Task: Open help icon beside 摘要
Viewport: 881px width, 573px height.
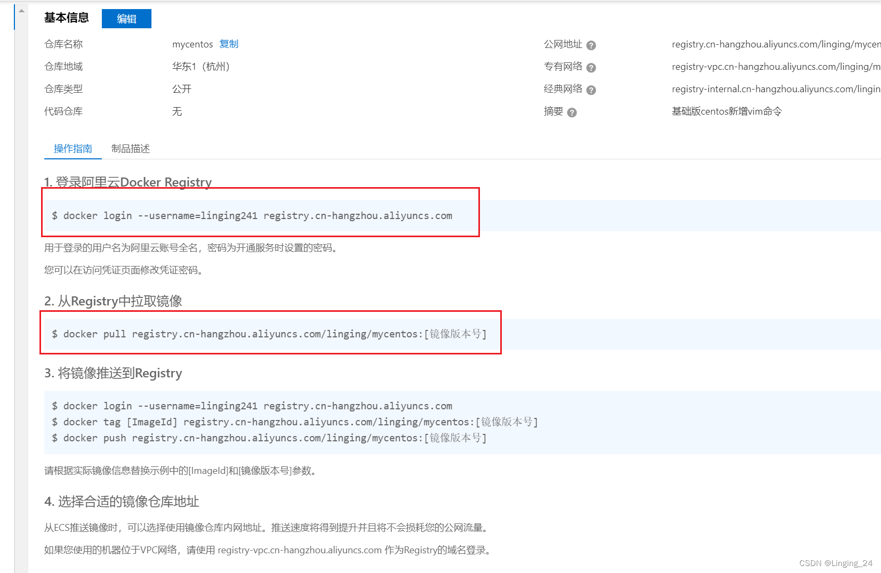Action: click(x=572, y=112)
